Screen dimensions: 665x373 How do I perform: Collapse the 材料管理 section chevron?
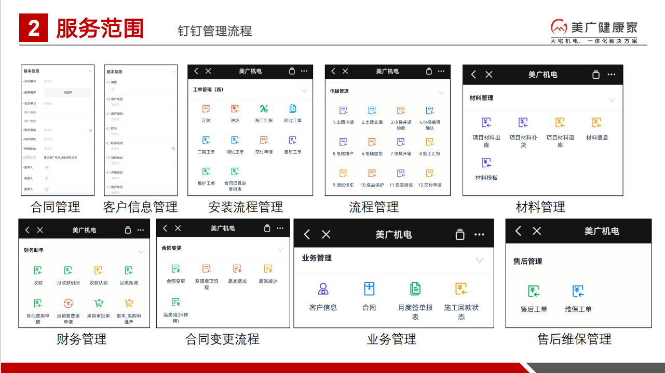[x=612, y=100]
